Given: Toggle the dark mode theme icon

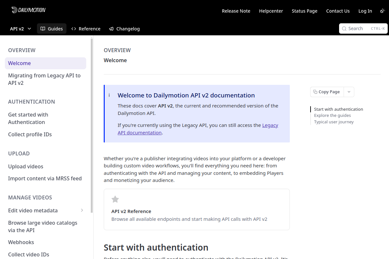Looking at the screenshot, I should pos(383,11).
